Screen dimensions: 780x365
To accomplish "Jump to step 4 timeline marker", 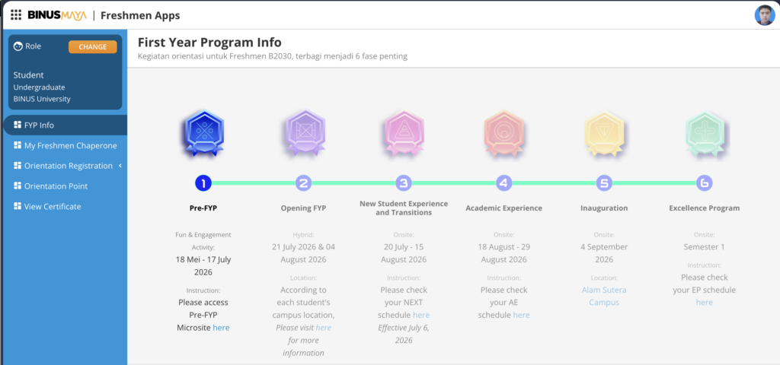I will pyautogui.click(x=504, y=183).
